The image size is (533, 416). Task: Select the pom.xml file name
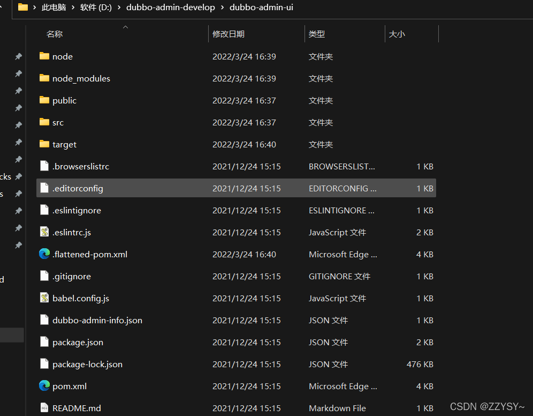point(70,387)
